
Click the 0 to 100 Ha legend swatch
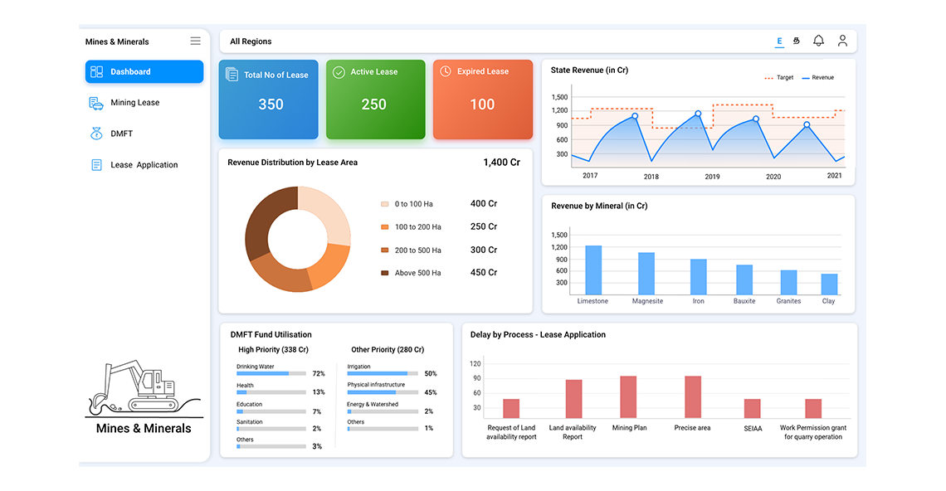(384, 204)
